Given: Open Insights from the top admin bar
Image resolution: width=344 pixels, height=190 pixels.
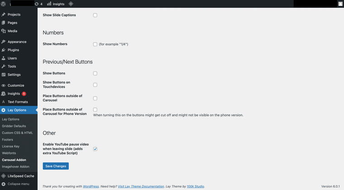Looking at the screenshot, I should tap(56, 4).
